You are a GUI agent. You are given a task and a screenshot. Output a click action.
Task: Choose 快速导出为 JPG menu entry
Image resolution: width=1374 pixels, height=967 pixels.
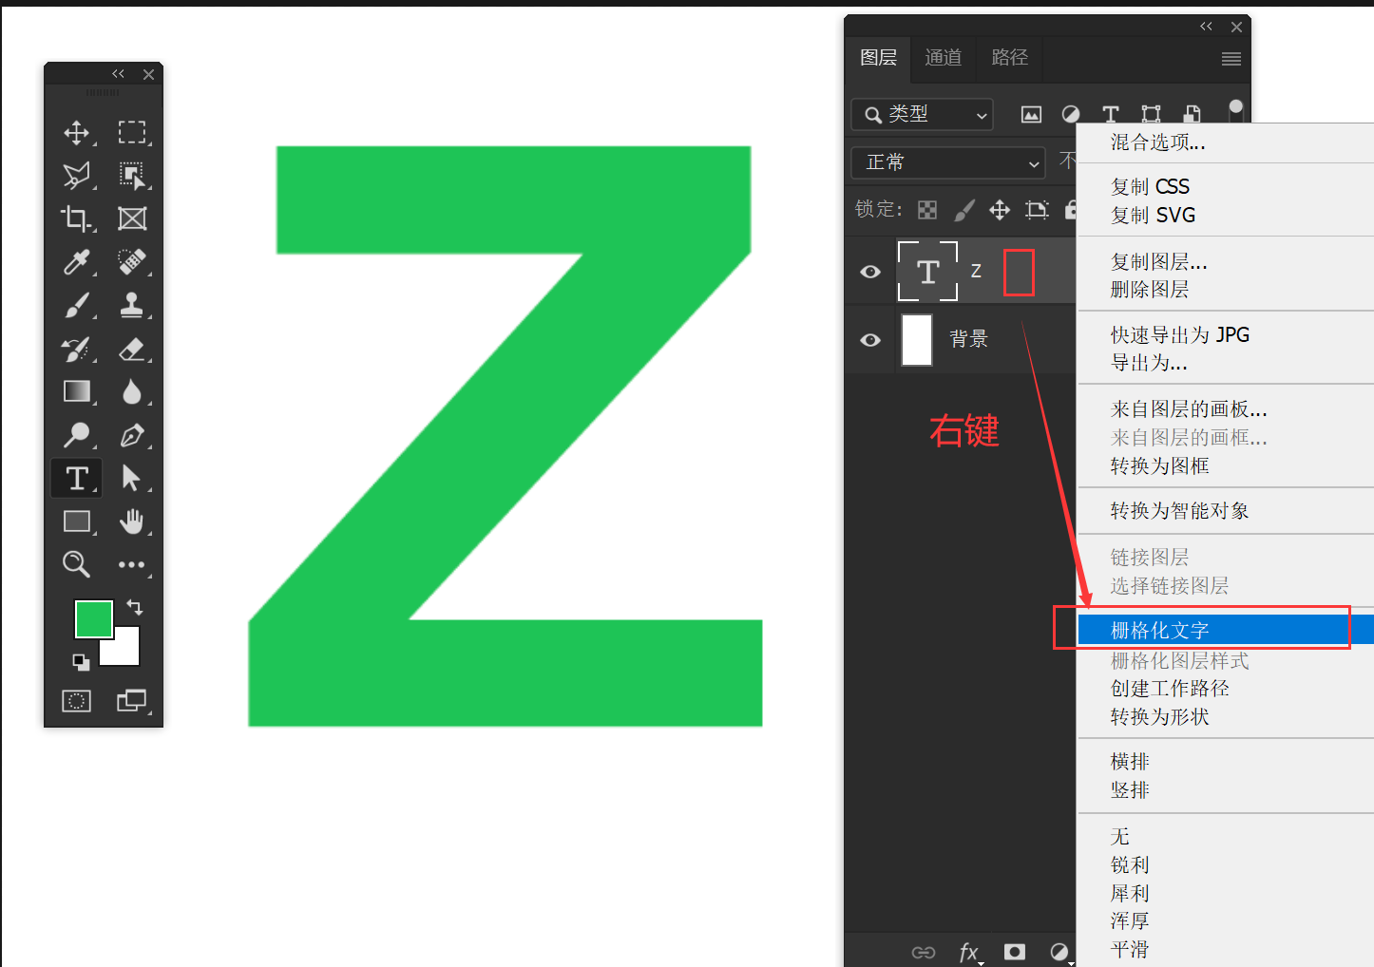click(1226, 335)
